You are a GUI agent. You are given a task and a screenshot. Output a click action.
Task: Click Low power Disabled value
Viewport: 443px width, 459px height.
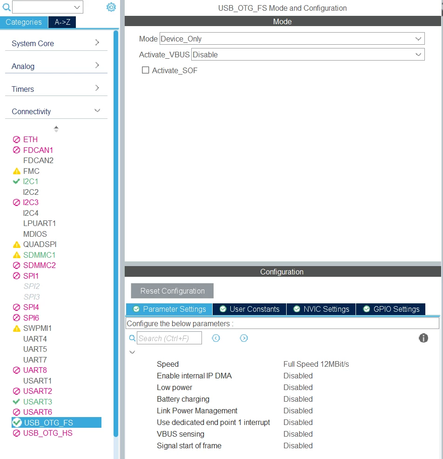coord(298,387)
